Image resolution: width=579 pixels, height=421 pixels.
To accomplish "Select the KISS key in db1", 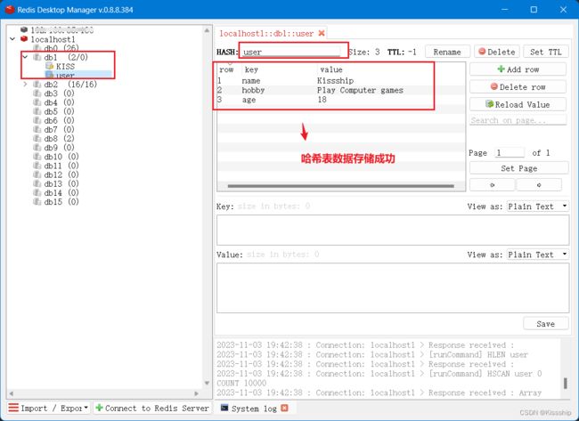I will point(65,67).
